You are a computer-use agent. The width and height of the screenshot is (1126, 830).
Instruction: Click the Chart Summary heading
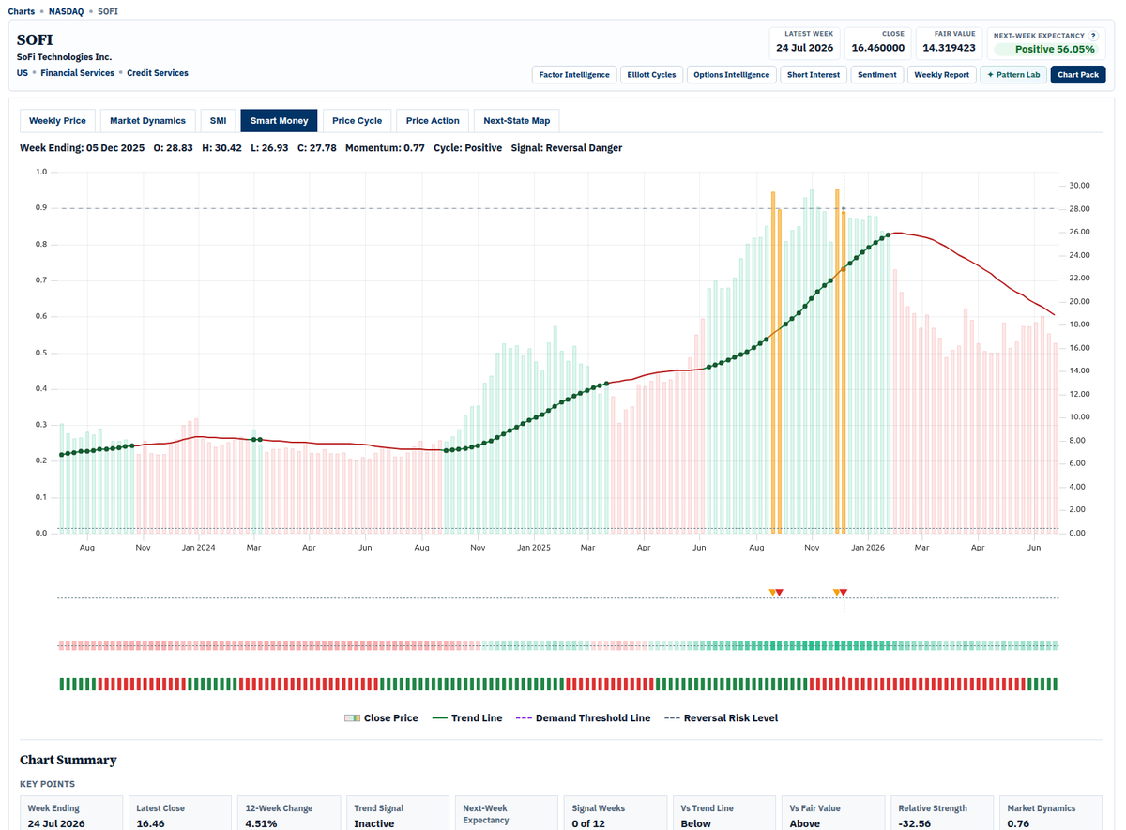click(x=68, y=760)
